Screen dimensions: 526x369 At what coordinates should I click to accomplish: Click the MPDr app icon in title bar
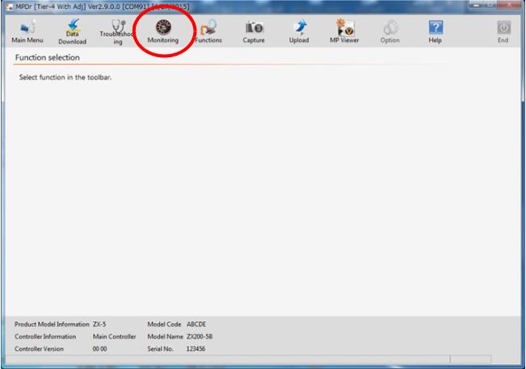(9, 6)
